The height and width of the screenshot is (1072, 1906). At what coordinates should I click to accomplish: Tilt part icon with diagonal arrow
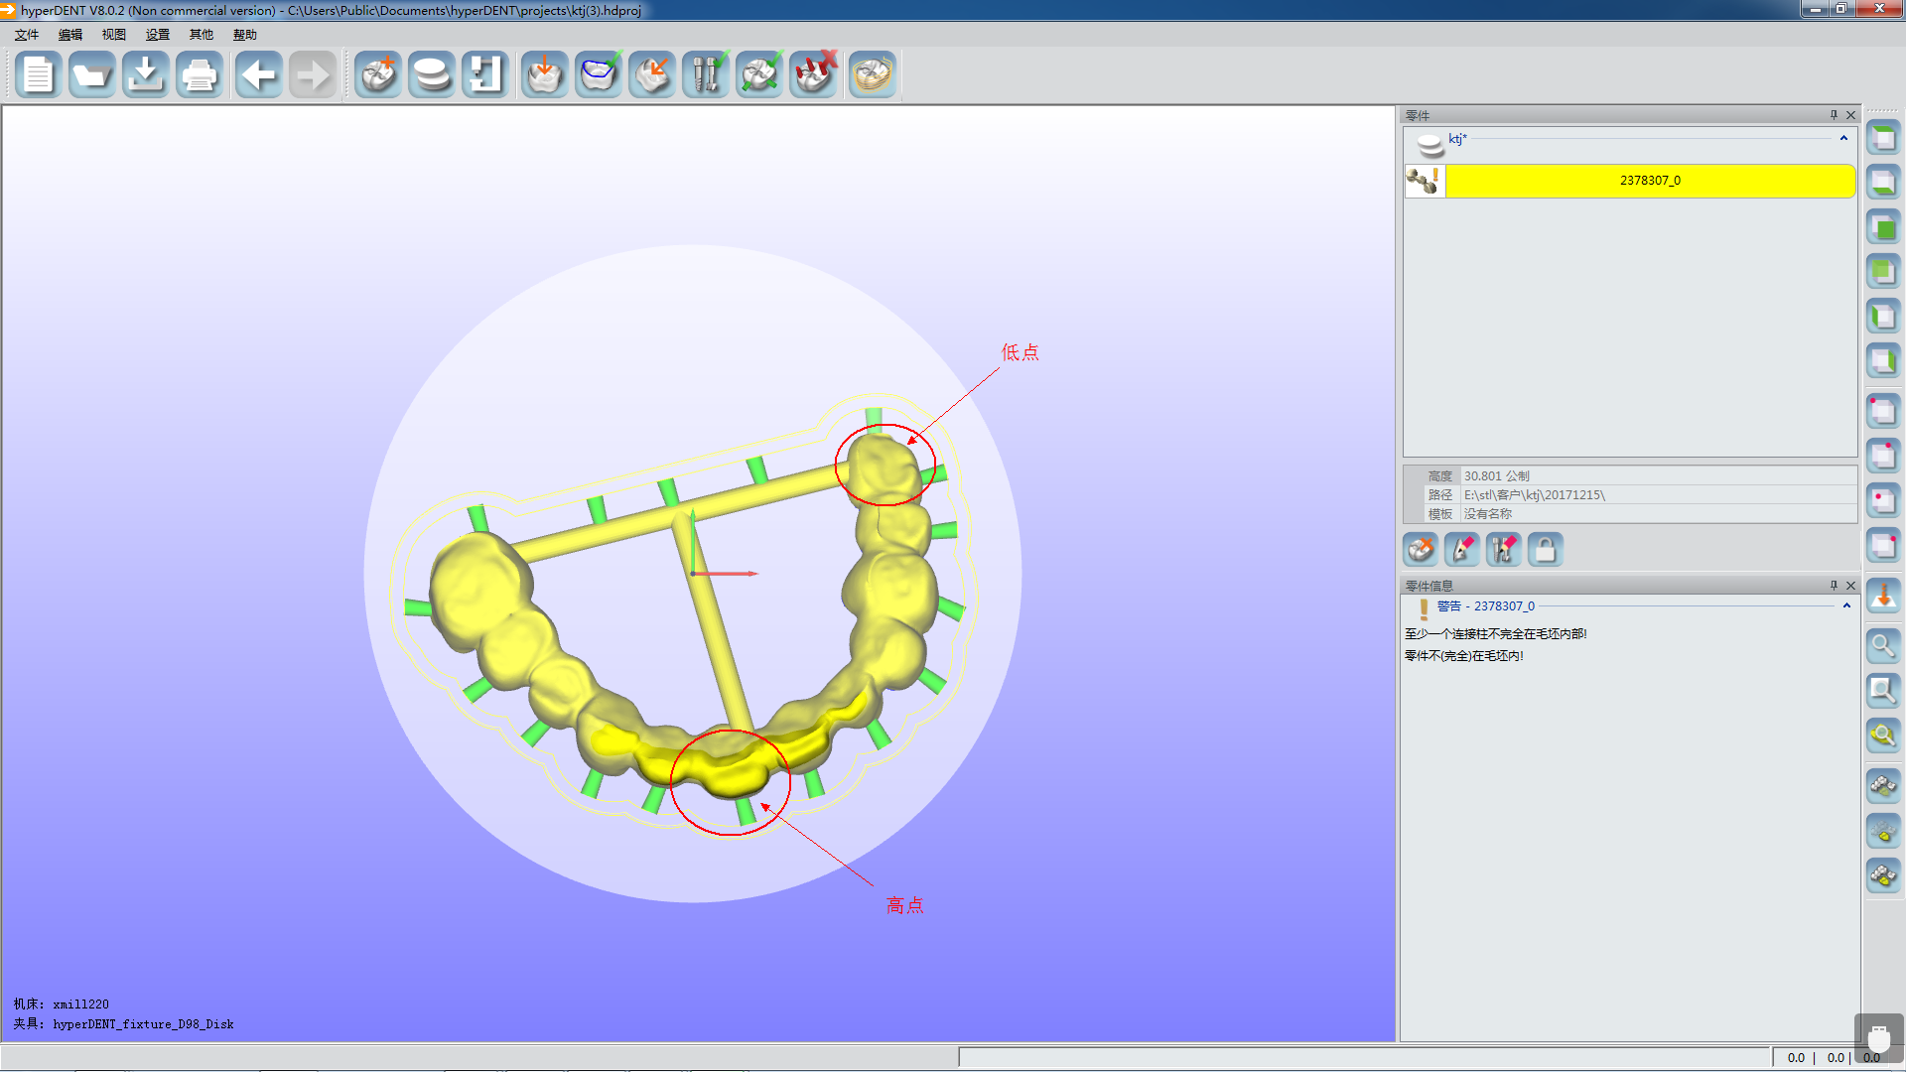652,75
